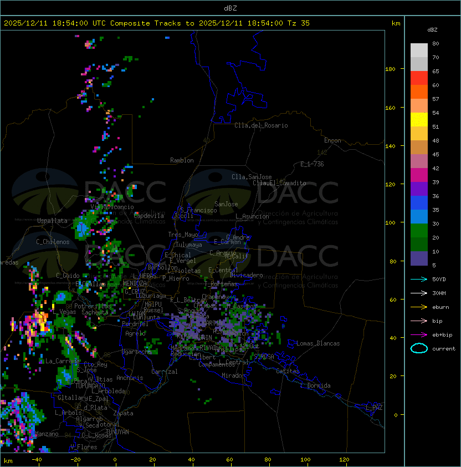Click the SanJose map label

pyautogui.click(x=226, y=204)
